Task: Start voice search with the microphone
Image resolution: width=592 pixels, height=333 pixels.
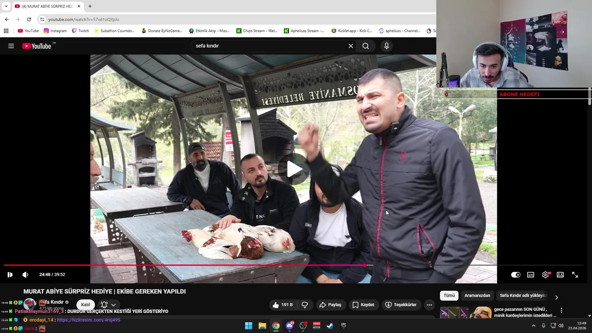Action: click(387, 46)
